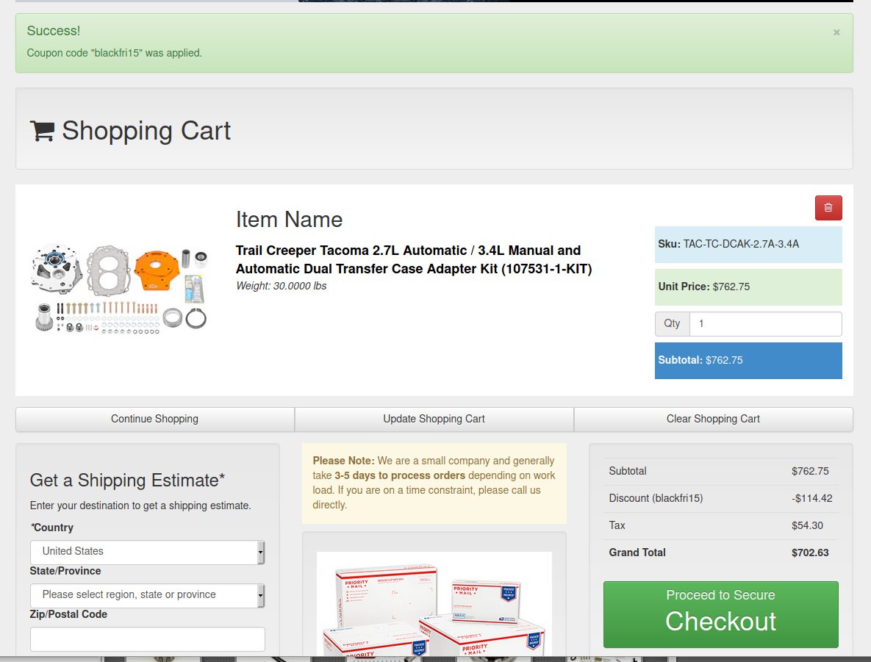This screenshot has width=871, height=662.
Task: Dismiss the coupon success alert
Action: pos(836,33)
